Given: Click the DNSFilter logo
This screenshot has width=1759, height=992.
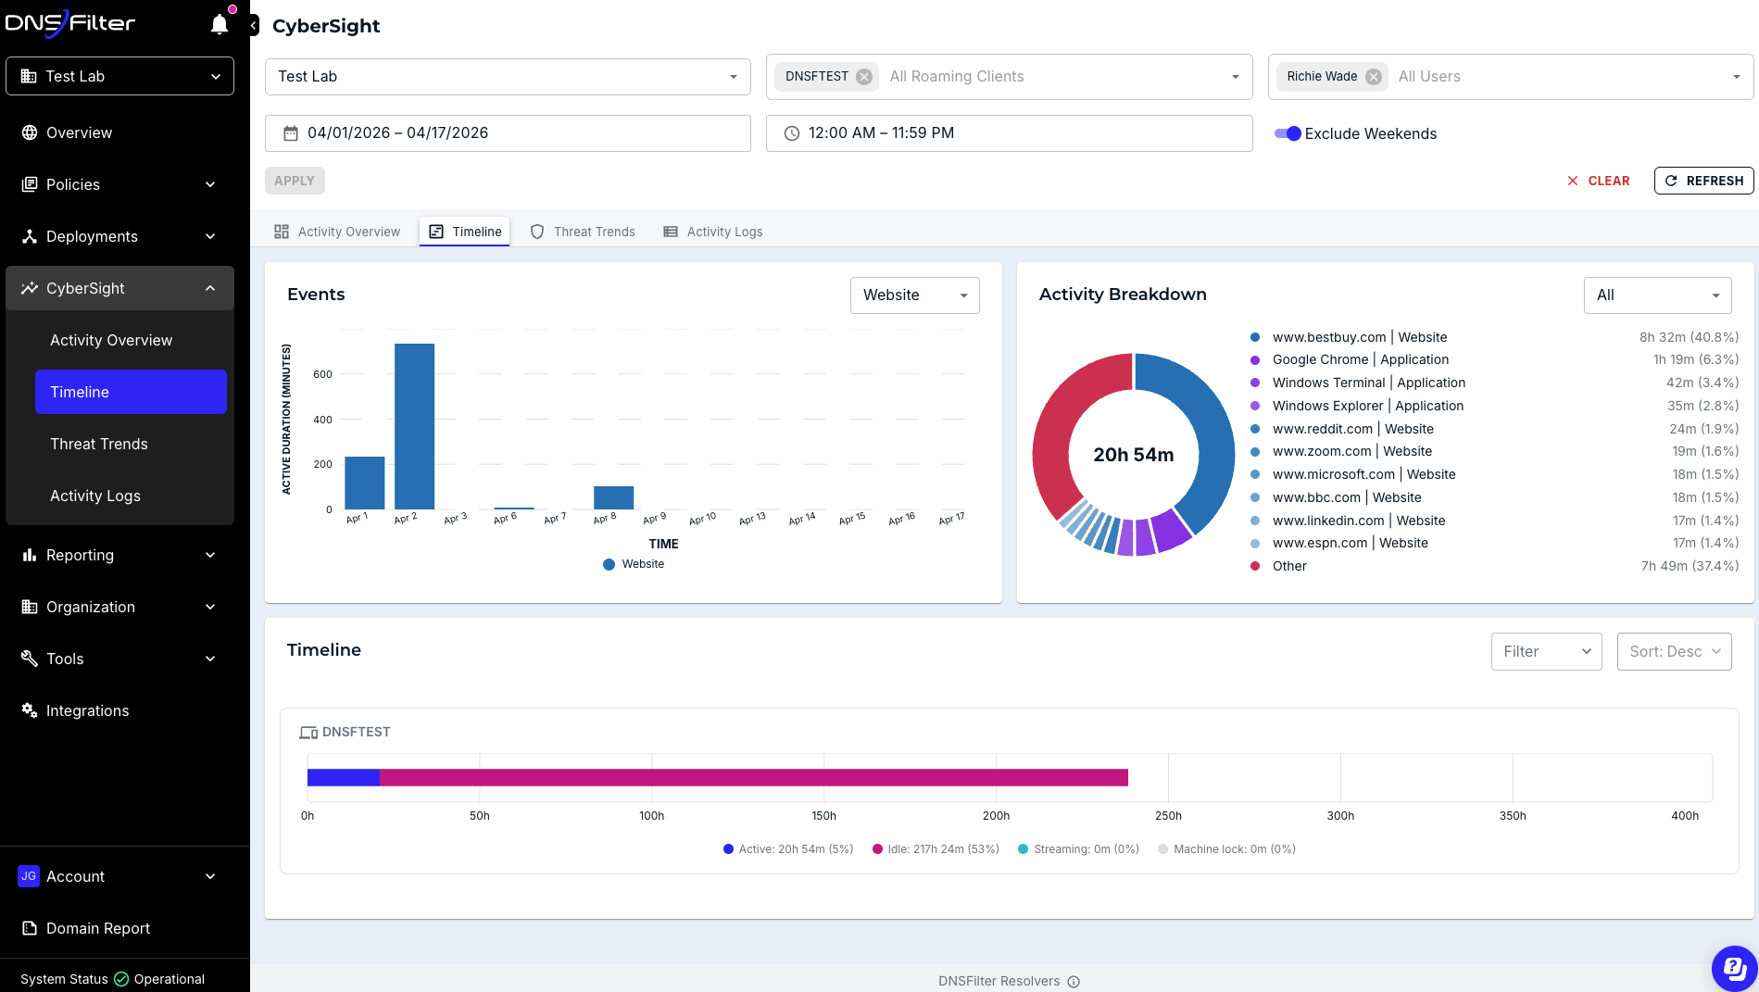Looking at the screenshot, I should pos(70,23).
